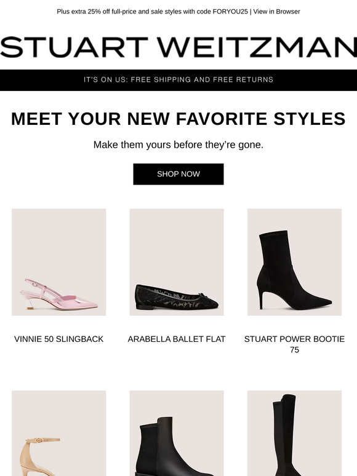This screenshot has width=357, height=476.
Task: Click the Vinnie 50 Slingback product name
Action: (59, 339)
